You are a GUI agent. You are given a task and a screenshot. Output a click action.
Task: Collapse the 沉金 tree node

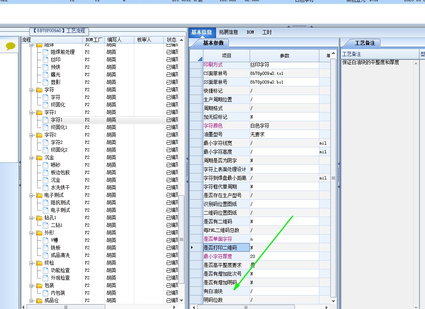(x=31, y=158)
